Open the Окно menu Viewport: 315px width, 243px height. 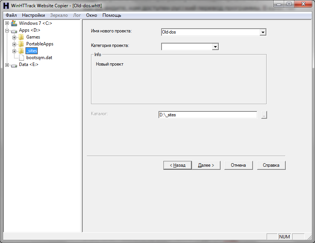coord(92,15)
